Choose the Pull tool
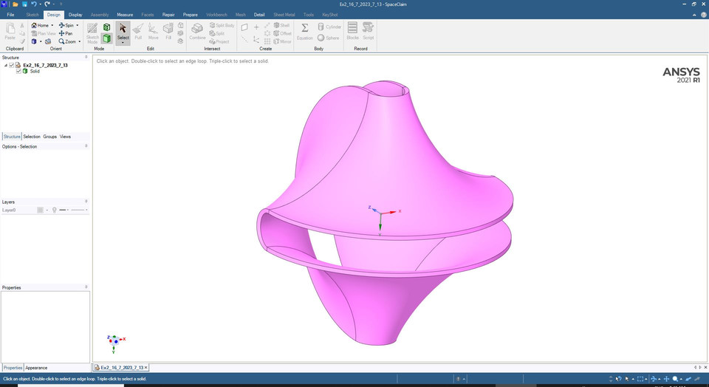Viewport: 709px width, 387px height. pyautogui.click(x=138, y=32)
